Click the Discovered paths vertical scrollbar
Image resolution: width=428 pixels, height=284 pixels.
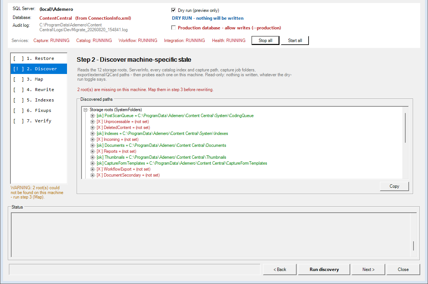405,128
